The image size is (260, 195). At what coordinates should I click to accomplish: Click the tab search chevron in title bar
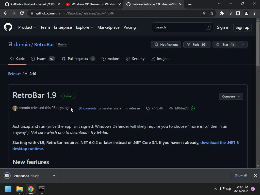(219, 4)
